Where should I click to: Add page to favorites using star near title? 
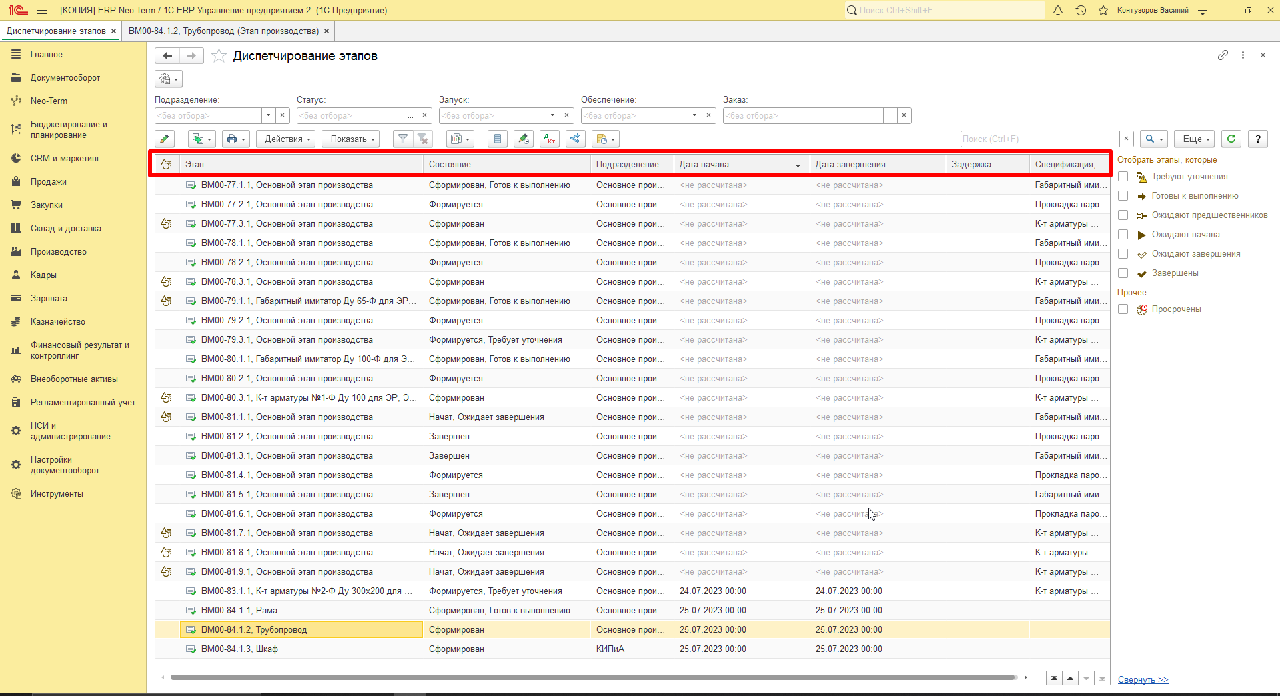[219, 56]
